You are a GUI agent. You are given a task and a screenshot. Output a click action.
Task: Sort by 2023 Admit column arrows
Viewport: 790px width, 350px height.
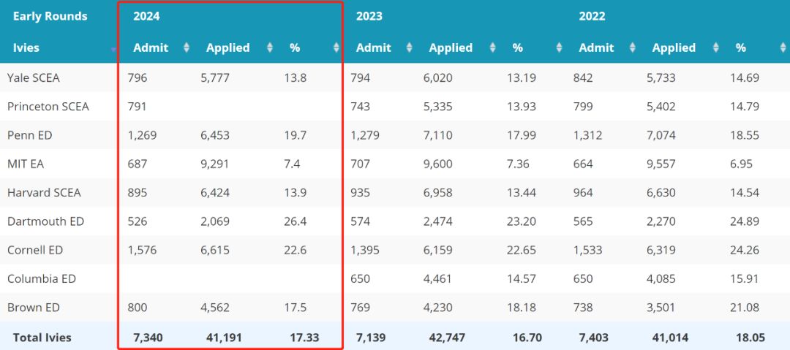pyautogui.click(x=409, y=47)
